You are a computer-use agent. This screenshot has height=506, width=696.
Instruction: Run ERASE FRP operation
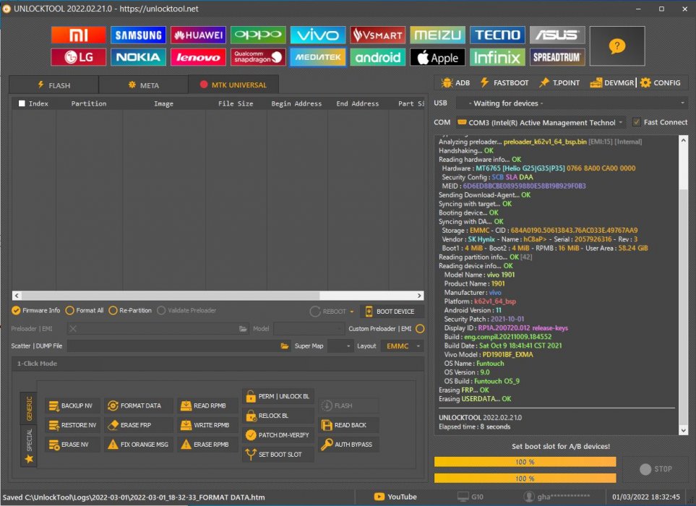pos(139,425)
